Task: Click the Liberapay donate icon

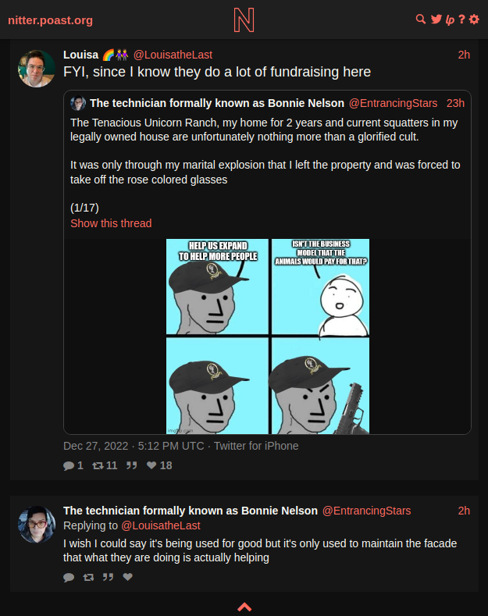Action: [450, 20]
